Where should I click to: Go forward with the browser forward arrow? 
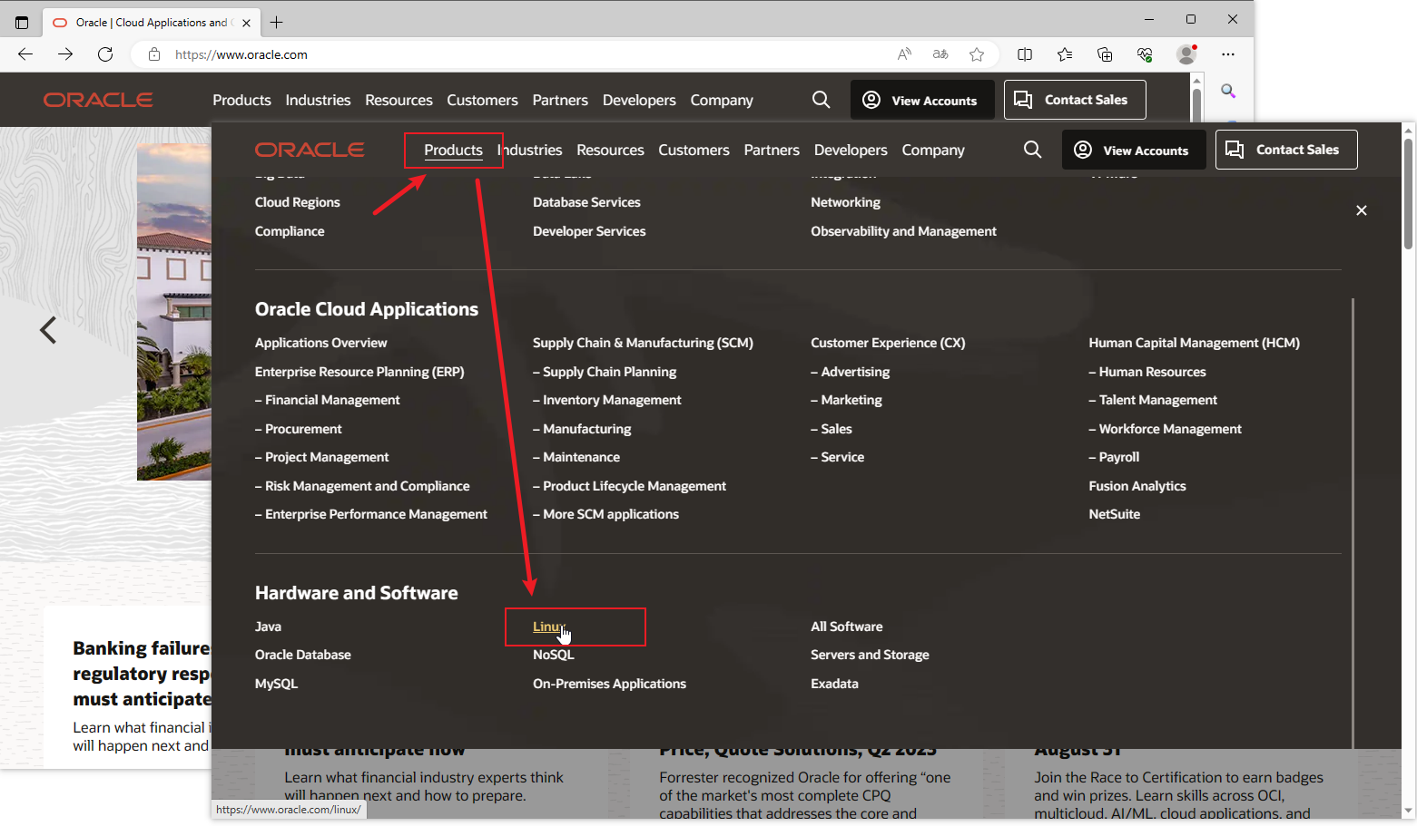65,54
